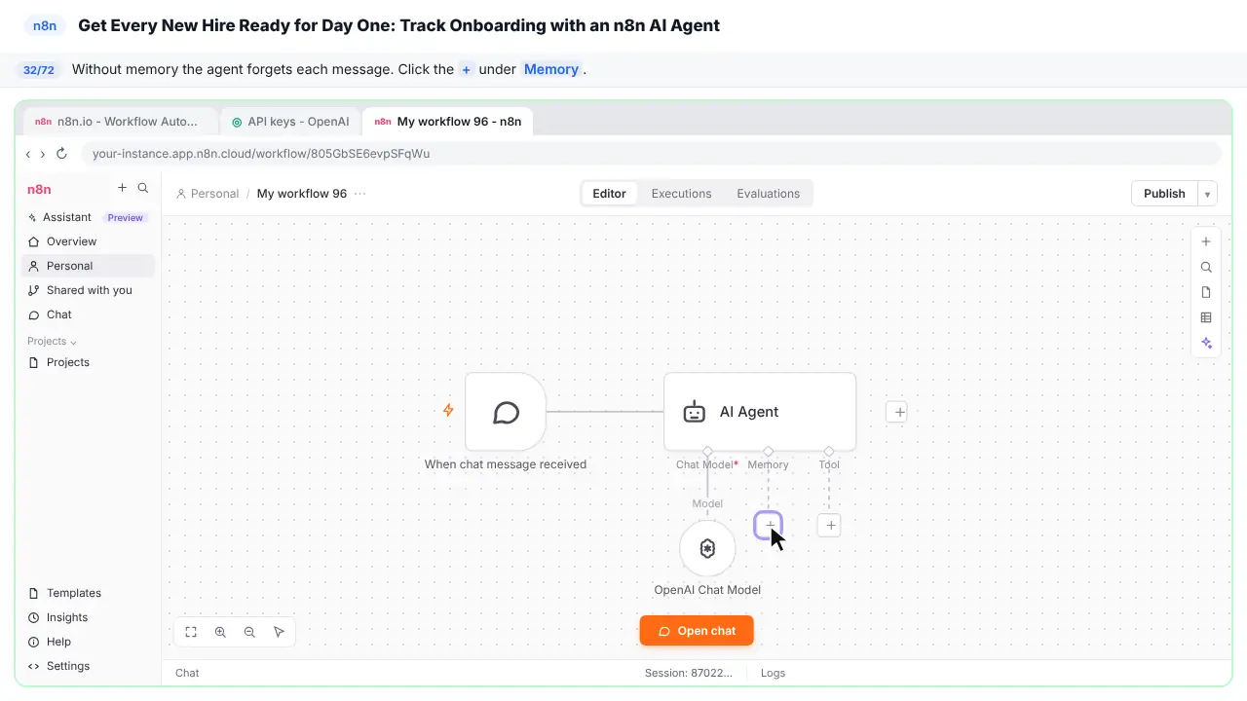
Task: Click the page icon in the canvas side toolbar
Action: (x=1206, y=292)
